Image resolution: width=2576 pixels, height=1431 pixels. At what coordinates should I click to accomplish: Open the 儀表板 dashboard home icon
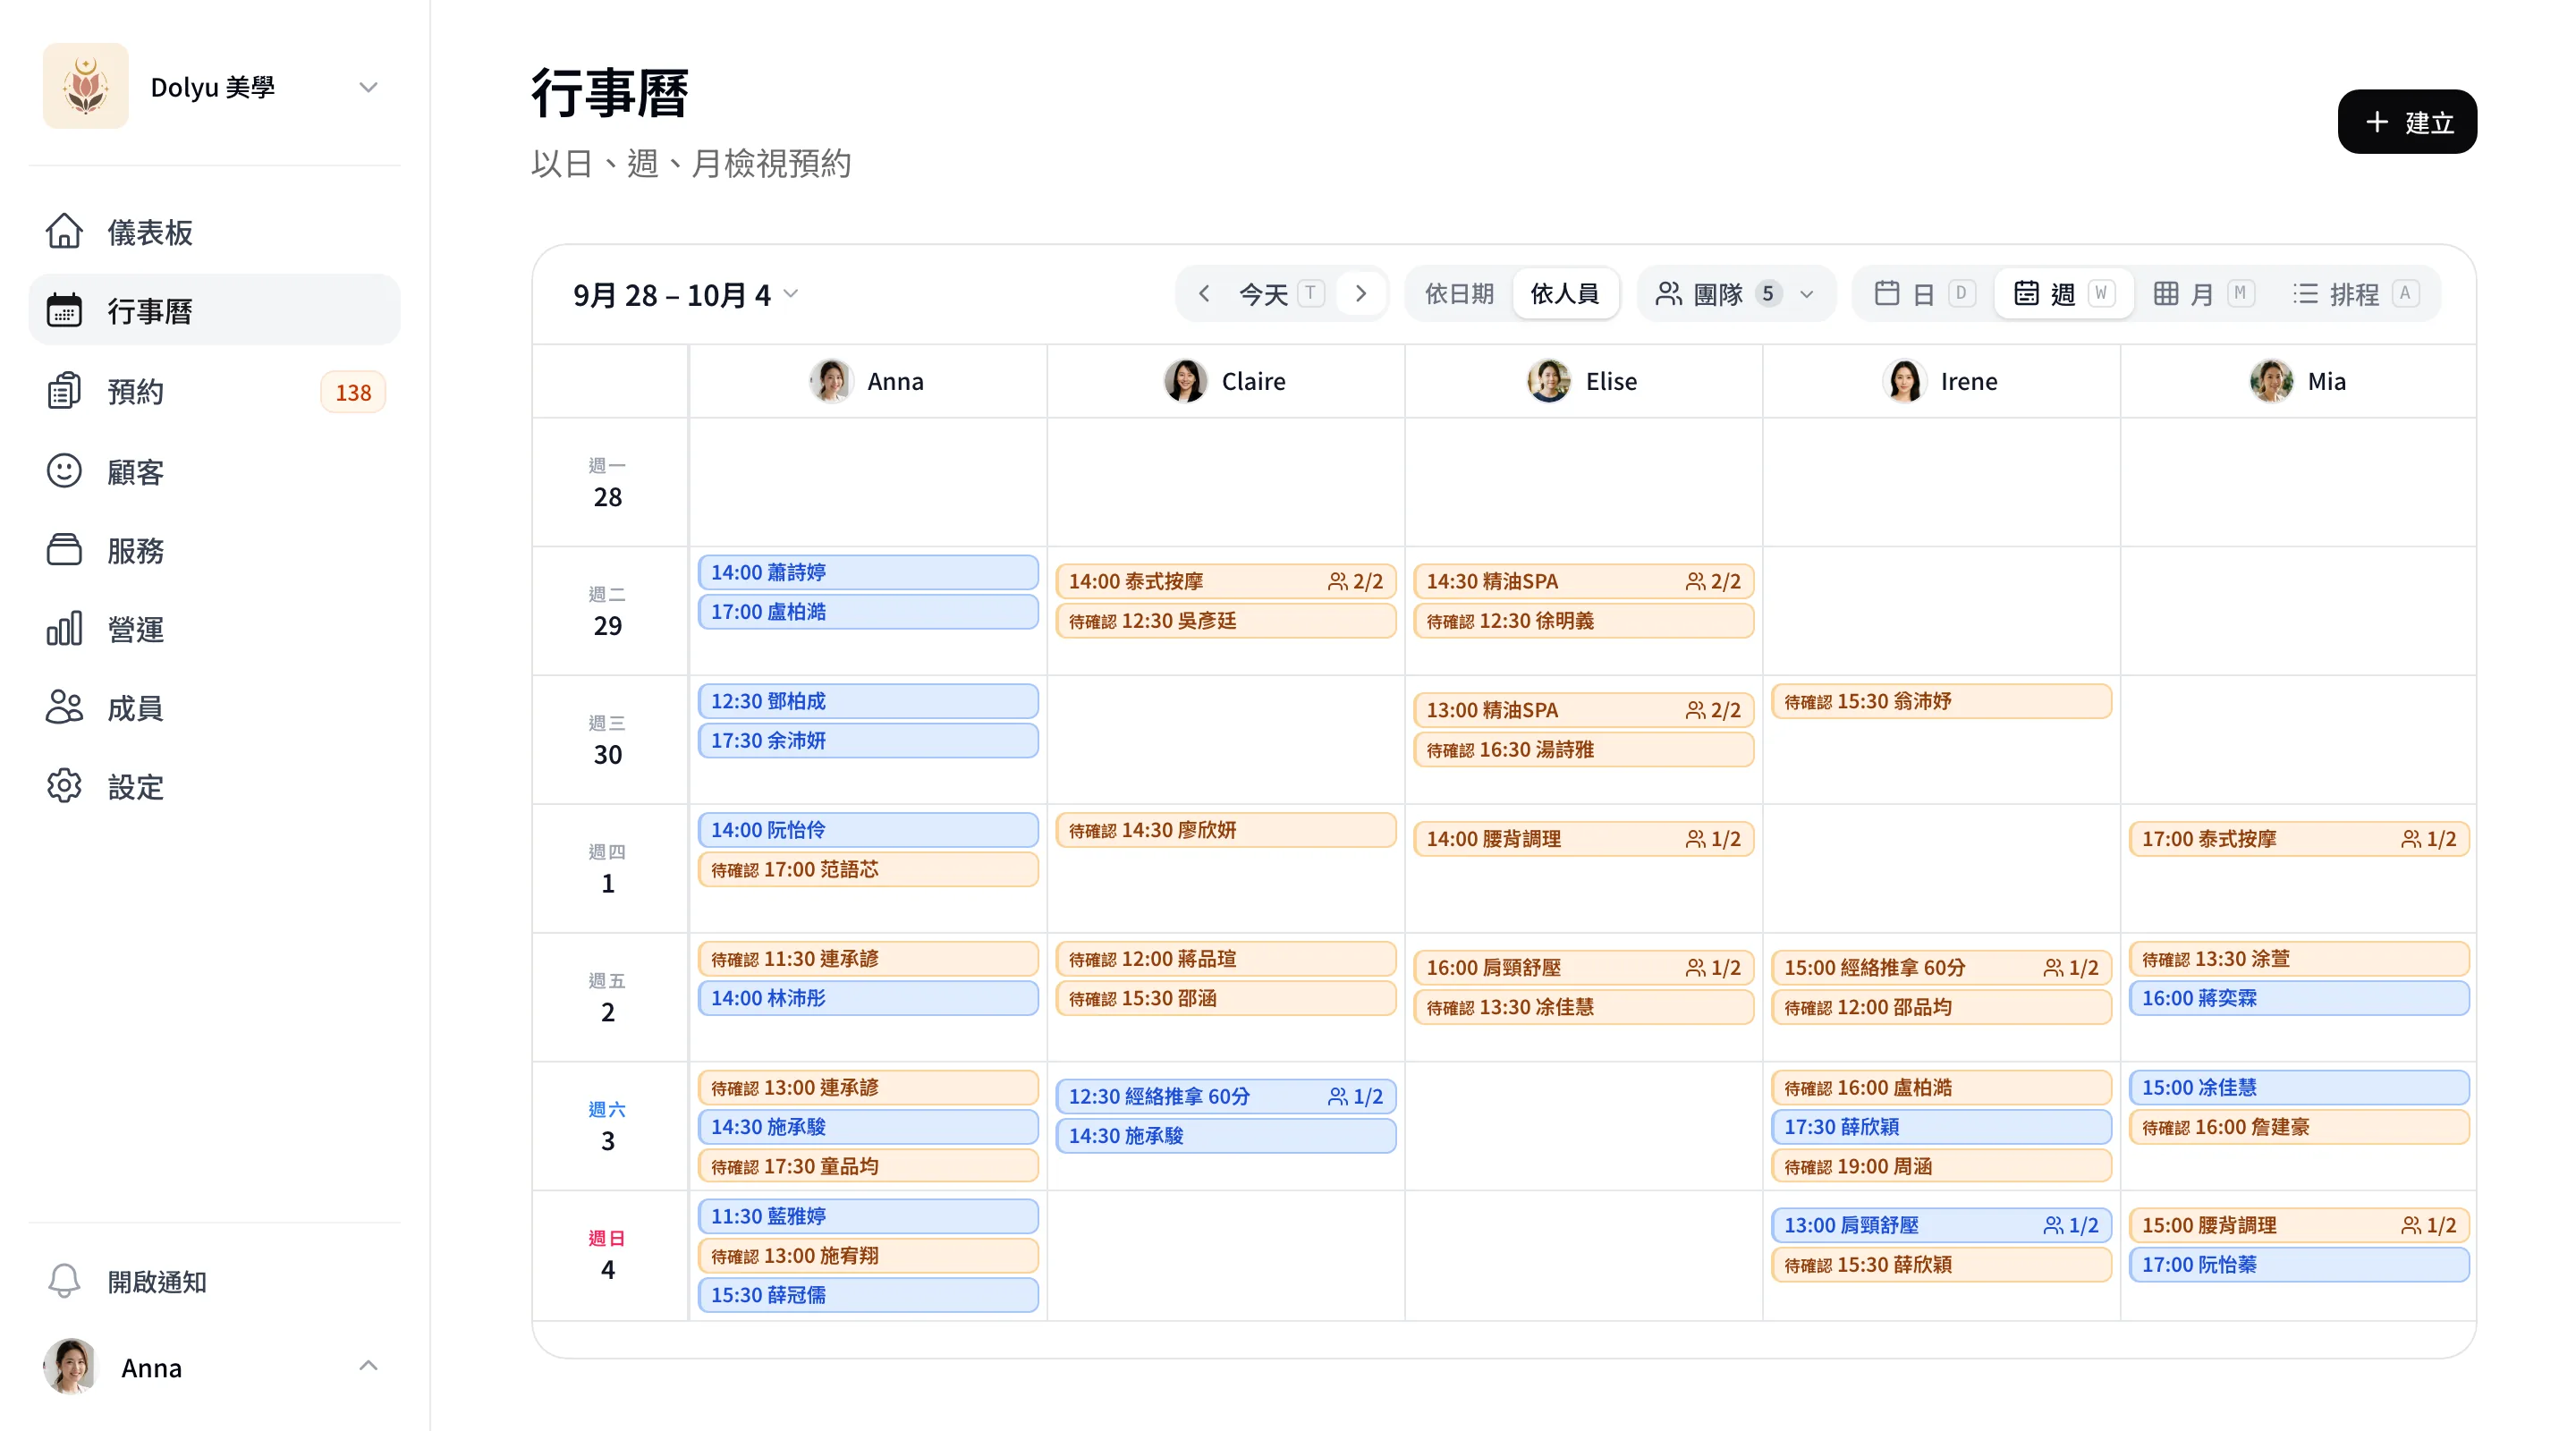pos(64,232)
